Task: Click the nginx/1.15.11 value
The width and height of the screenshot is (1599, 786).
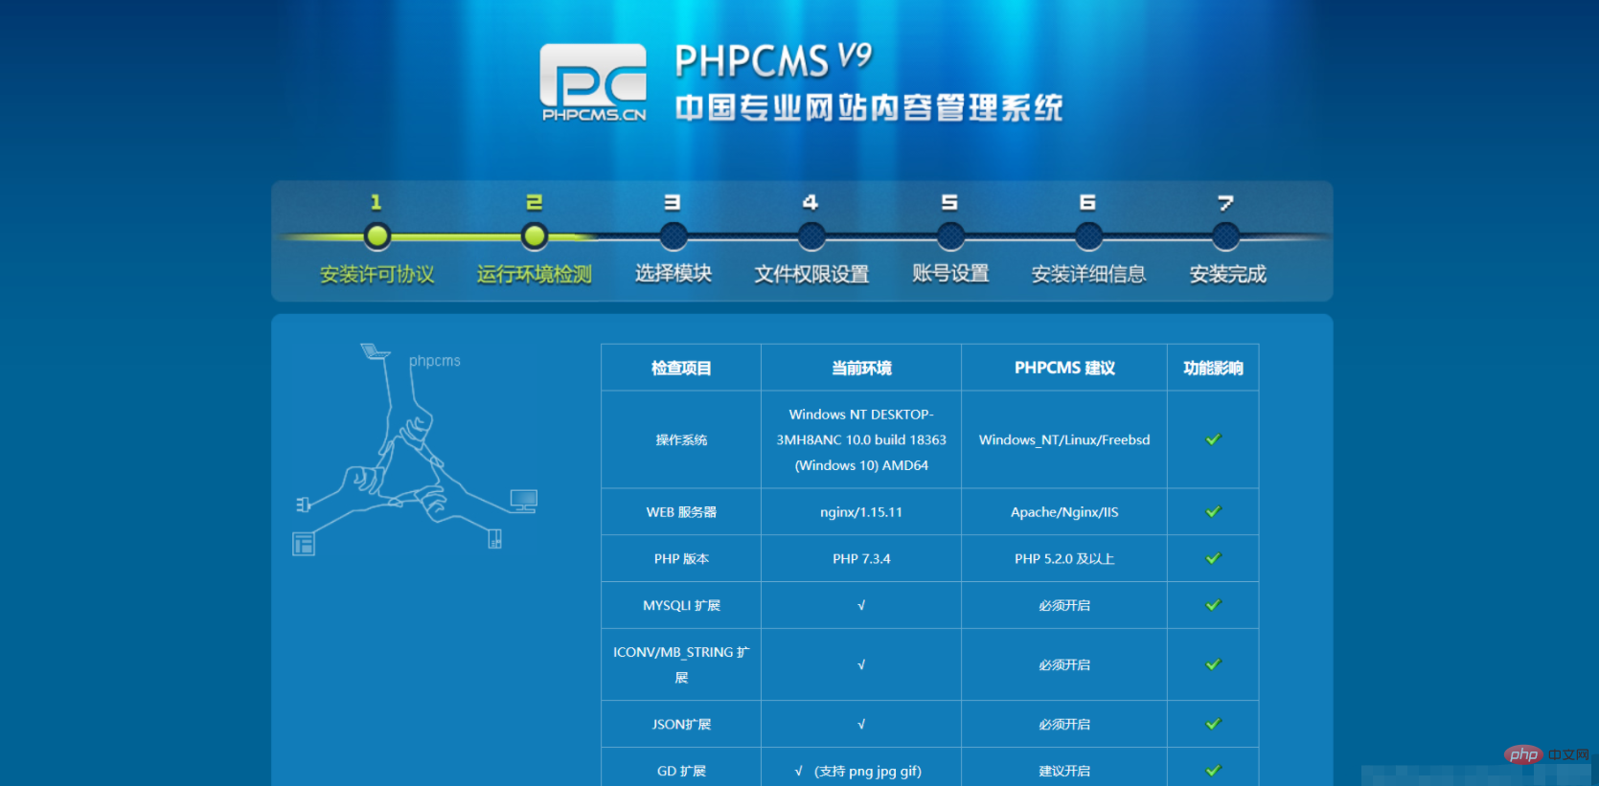Action: [861, 512]
